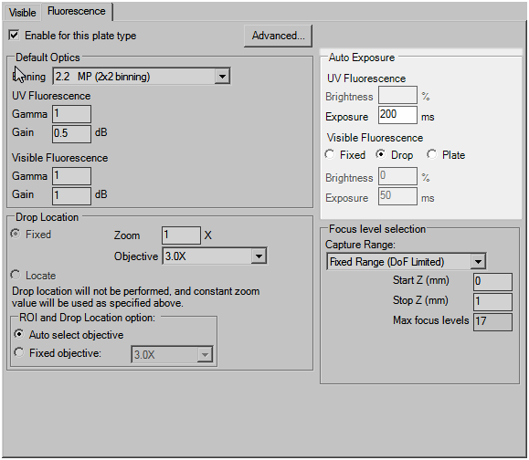Select the Fluorescence tab
529x460 pixels.
(x=77, y=12)
